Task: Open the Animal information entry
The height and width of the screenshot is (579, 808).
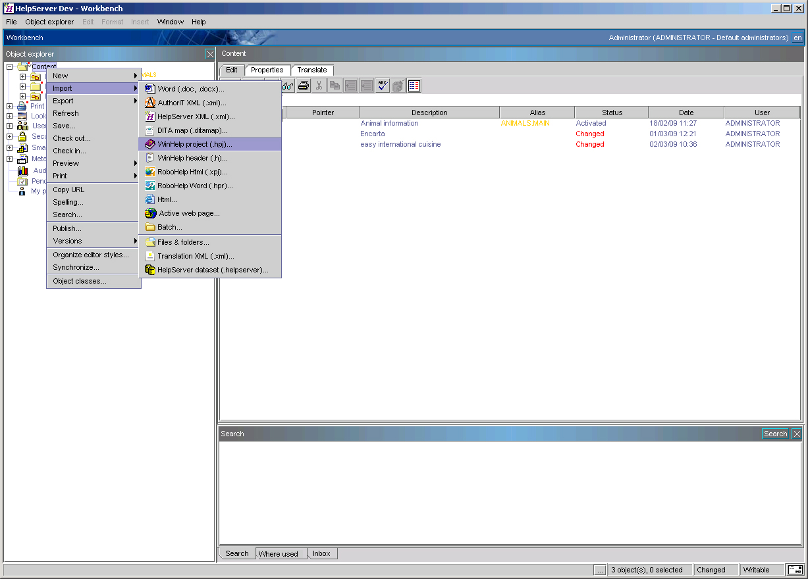Action: pyautogui.click(x=389, y=123)
